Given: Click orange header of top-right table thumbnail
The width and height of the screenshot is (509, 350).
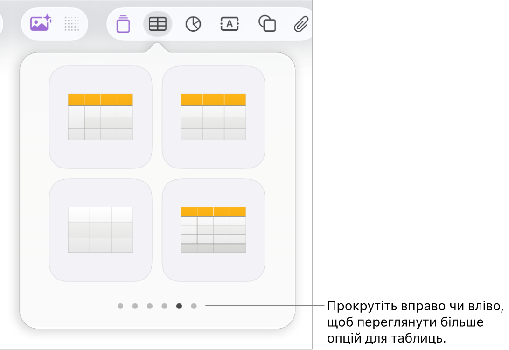Looking at the screenshot, I should (213, 100).
